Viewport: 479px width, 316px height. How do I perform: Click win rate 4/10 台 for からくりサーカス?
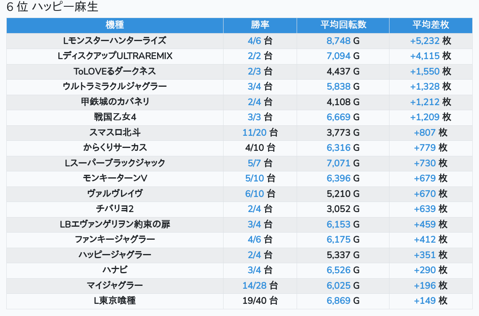[x=260, y=148]
